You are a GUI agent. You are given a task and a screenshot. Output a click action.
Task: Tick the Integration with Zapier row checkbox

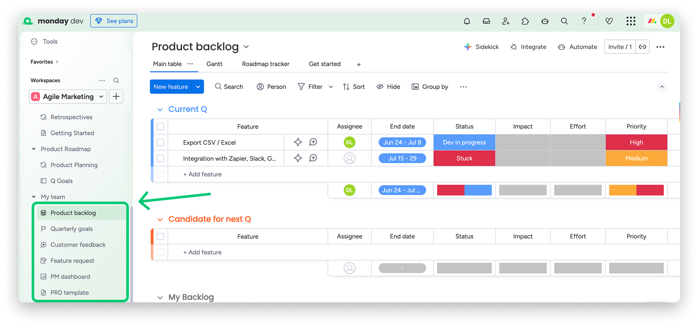click(x=160, y=159)
